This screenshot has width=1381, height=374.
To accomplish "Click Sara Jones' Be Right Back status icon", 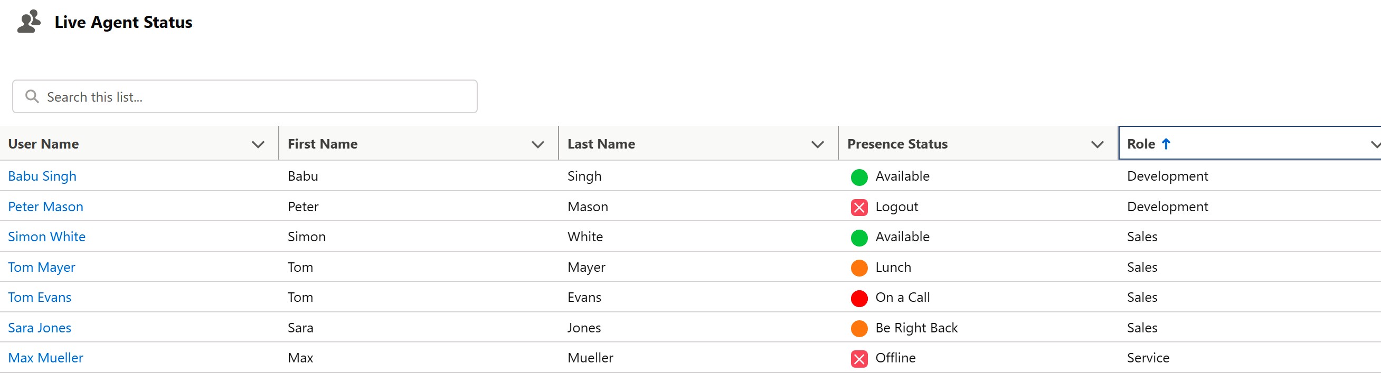I will click(x=859, y=328).
